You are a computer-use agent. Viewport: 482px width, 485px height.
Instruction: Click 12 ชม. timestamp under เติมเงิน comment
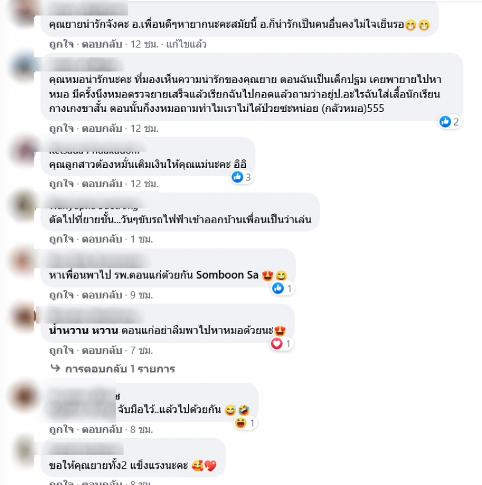pyautogui.click(x=145, y=184)
